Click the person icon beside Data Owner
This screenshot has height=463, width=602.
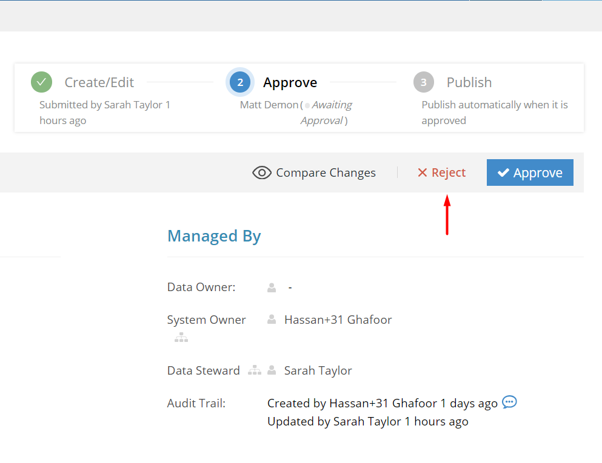272,287
